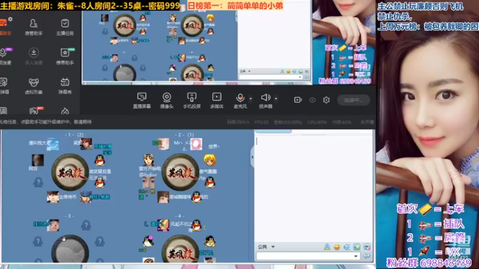Add 多媒体 media source
The height and width of the screenshot is (269, 479).
217,100
